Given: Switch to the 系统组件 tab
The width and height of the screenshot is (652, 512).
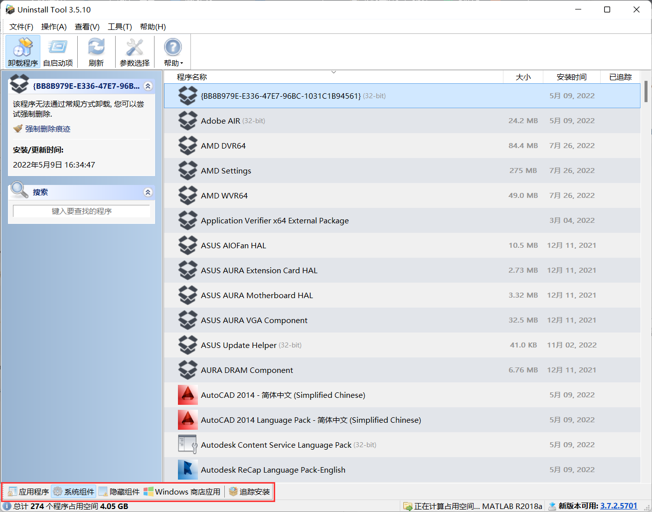Looking at the screenshot, I should pos(73,492).
